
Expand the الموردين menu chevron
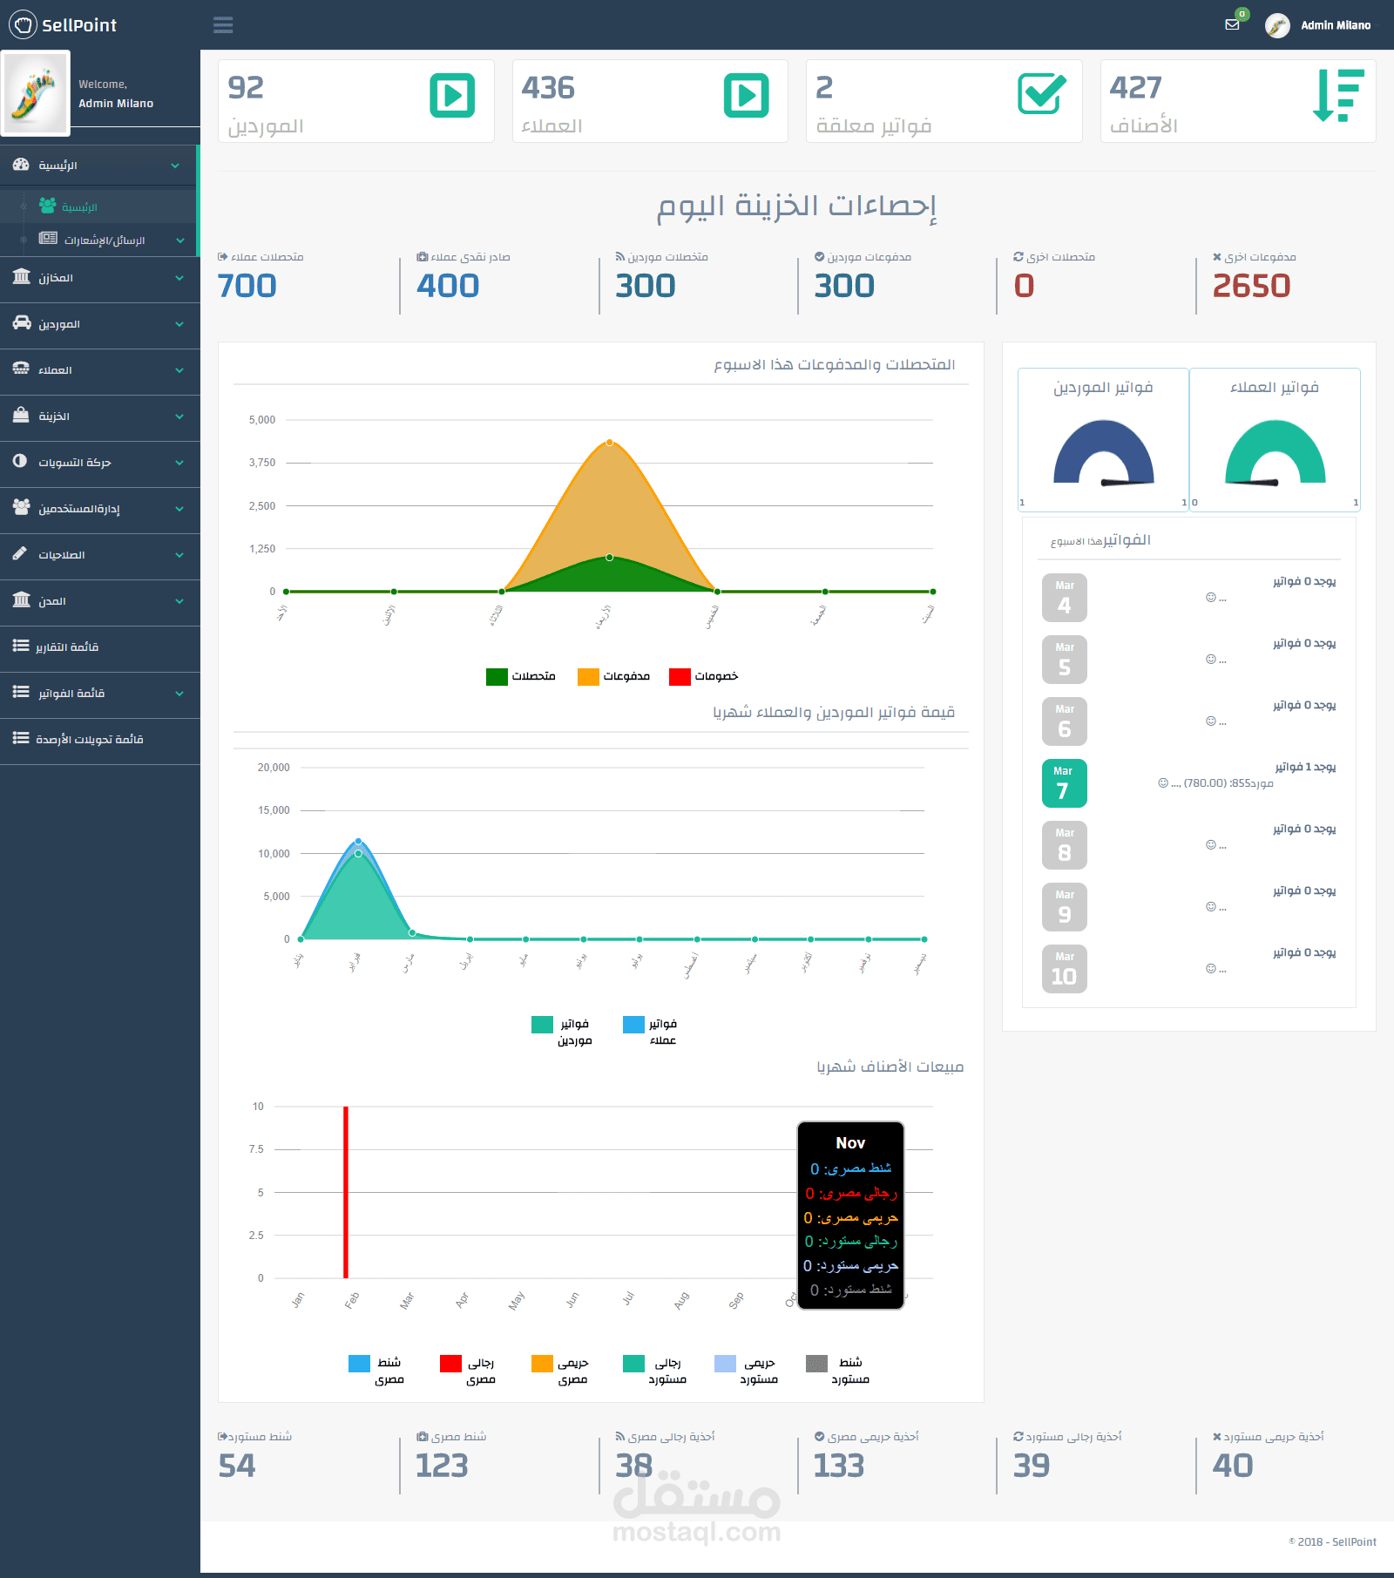[179, 324]
